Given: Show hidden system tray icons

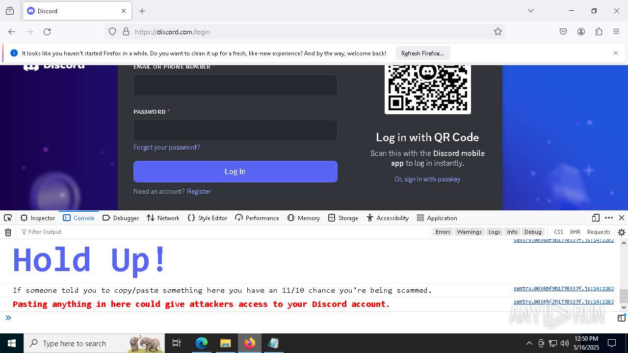Looking at the screenshot, I should pyautogui.click(x=529, y=343).
